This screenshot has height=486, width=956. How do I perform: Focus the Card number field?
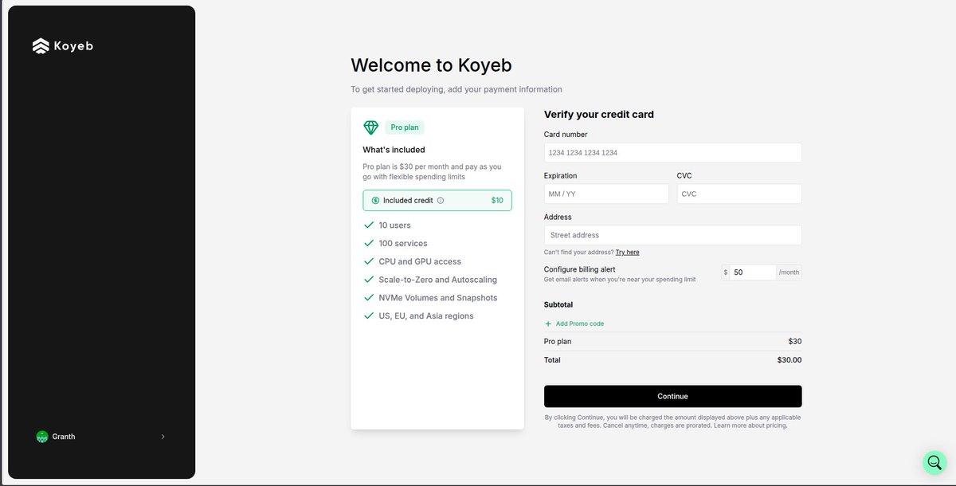(x=672, y=152)
